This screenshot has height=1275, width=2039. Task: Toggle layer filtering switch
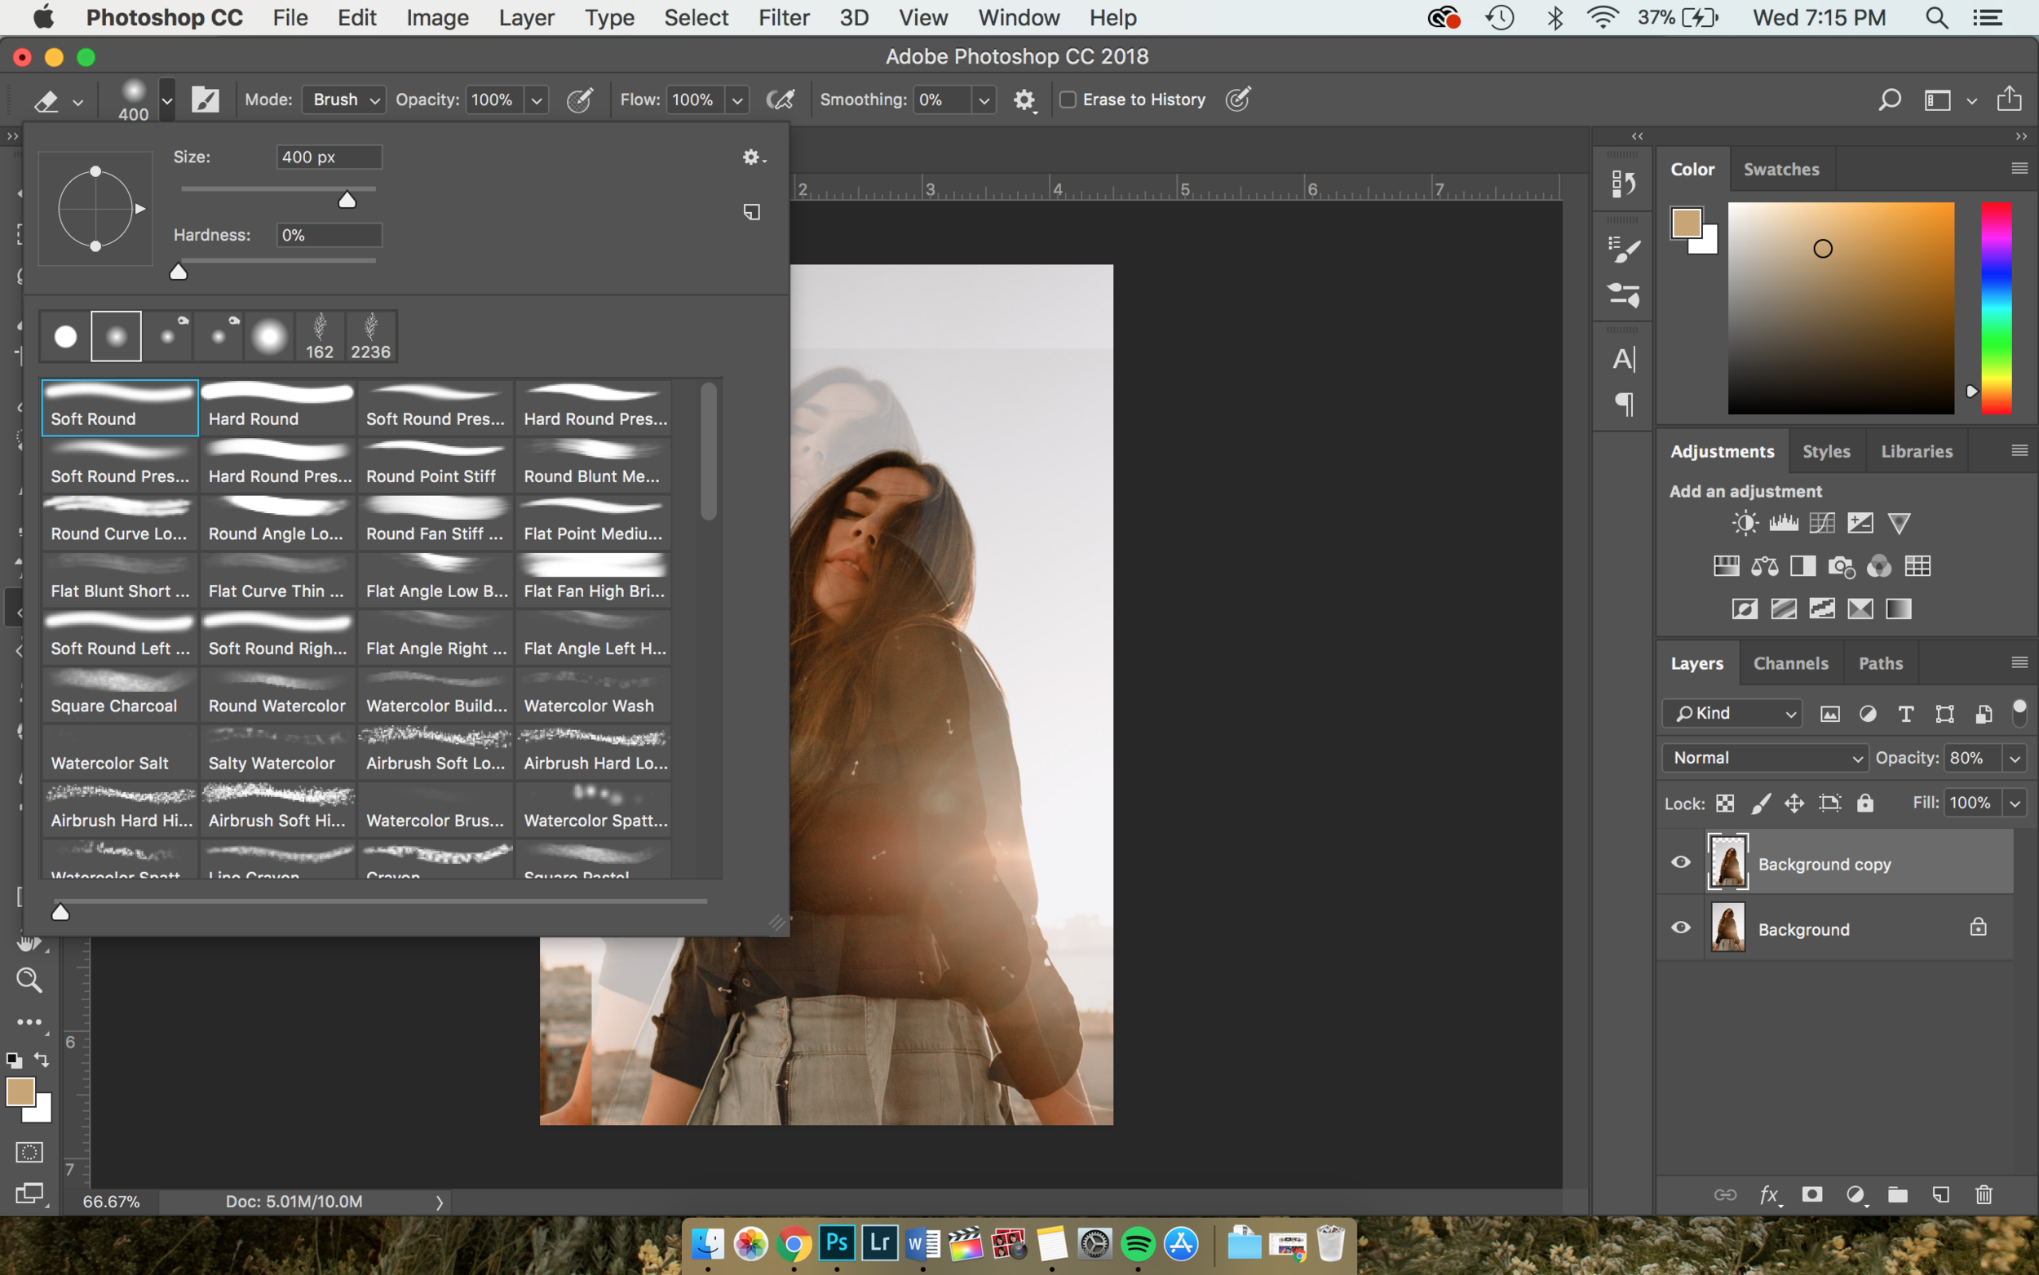2019,713
